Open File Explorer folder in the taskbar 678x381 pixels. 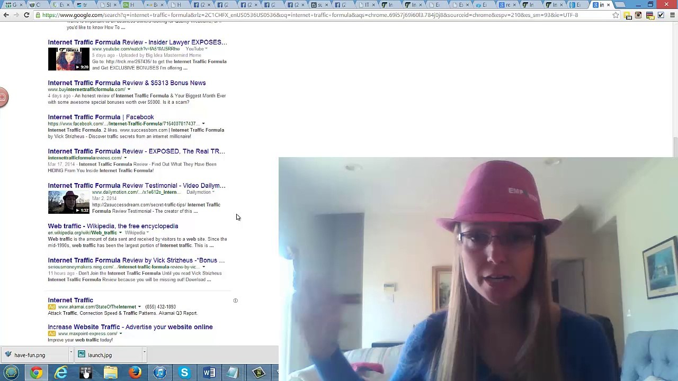click(x=110, y=373)
